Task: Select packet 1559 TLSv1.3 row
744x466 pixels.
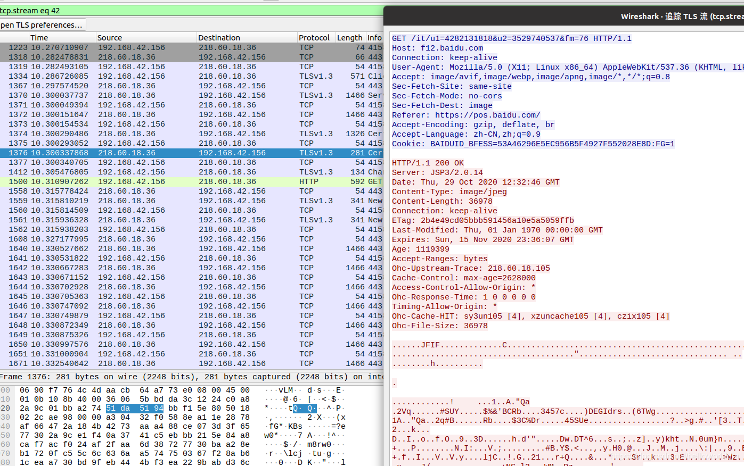Action: [192, 201]
